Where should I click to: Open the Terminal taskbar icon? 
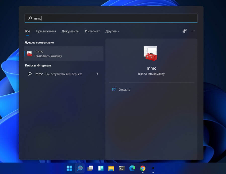pos(122,168)
